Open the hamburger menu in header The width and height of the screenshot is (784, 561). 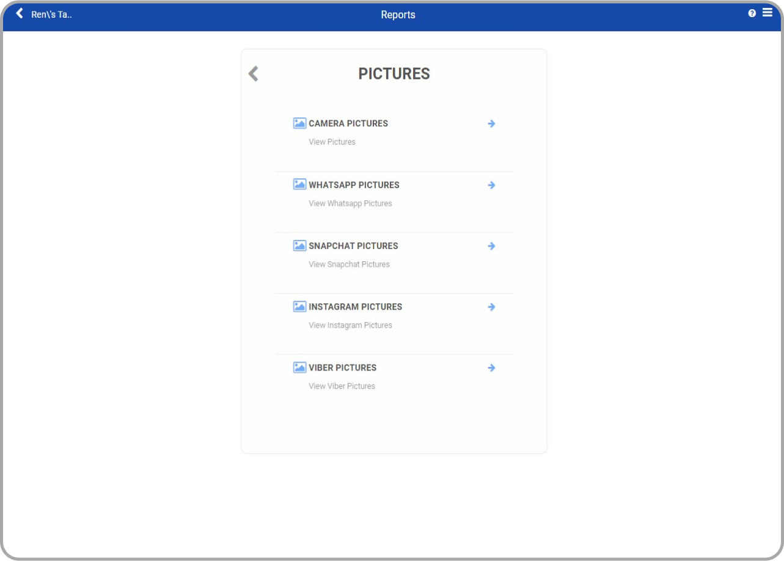point(768,13)
